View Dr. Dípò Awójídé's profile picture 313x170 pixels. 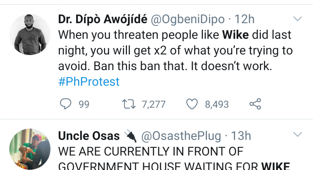click(30, 34)
